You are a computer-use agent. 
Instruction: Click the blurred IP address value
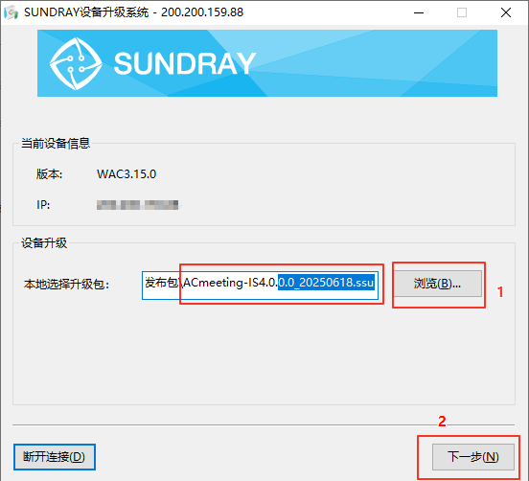138,205
